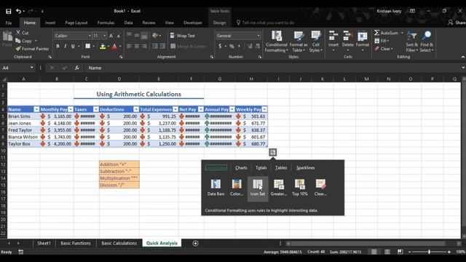Choose Top 10% in Quick Analysis
The width and height of the screenshot is (466, 262).
click(x=299, y=188)
